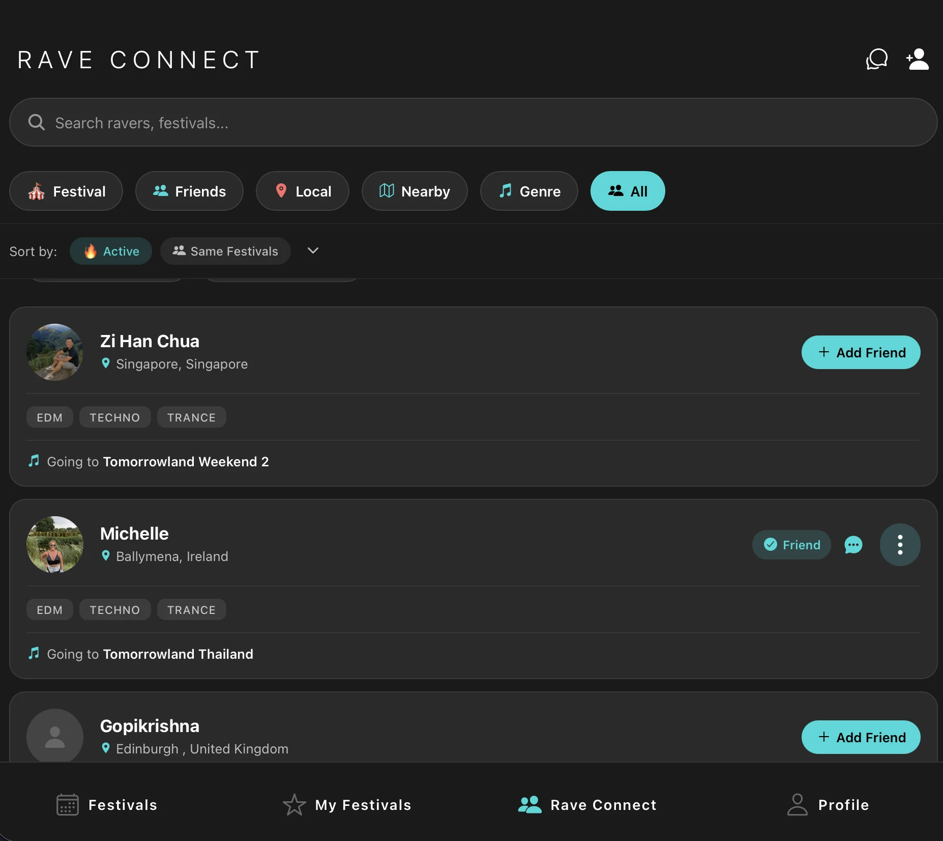Viewport: 943px width, 841px height.
Task: Click Michelle's name
Action: tap(134, 534)
